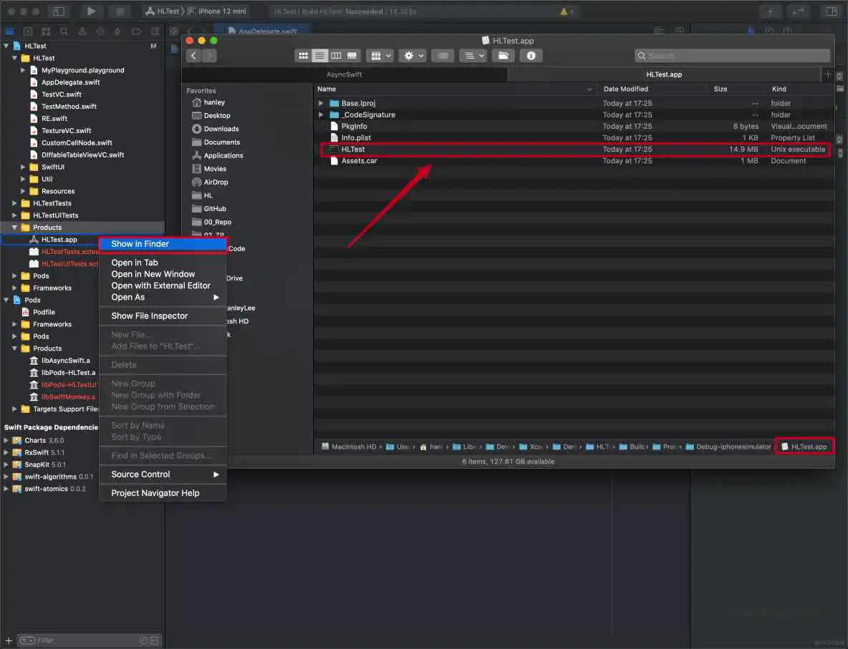The image size is (848, 649).
Task: Click Macintosh HD in Finder path bar
Action: click(348, 447)
